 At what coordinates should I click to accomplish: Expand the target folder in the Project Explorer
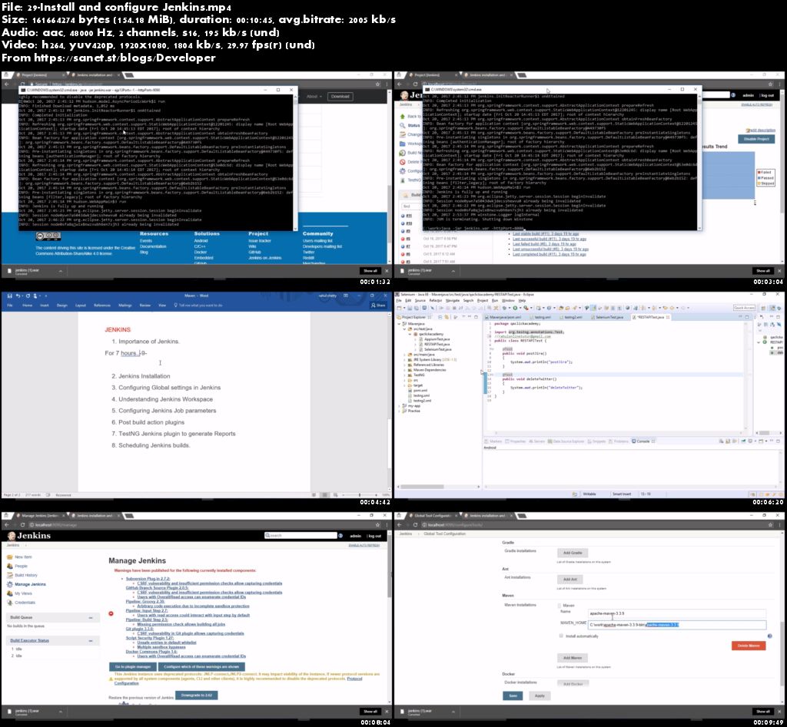(x=404, y=385)
